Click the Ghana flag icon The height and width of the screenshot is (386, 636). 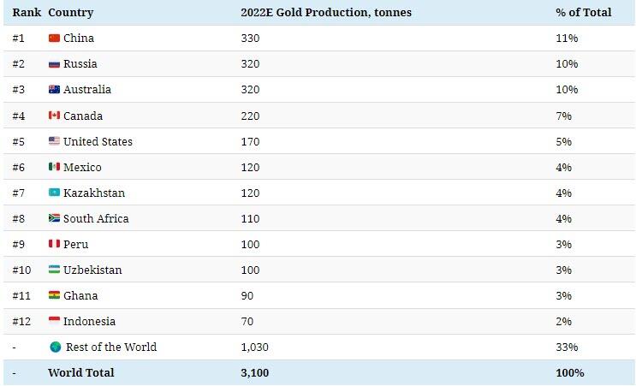pos(54,295)
